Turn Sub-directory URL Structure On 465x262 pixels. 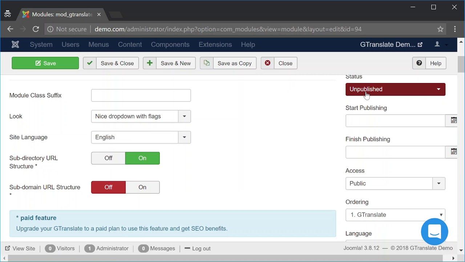coord(142,158)
